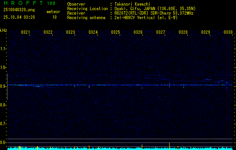Click the red meteor echo on carrier line

[x=169, y=85]
